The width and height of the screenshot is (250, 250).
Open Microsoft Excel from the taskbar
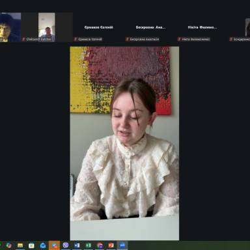click(89, 245)
